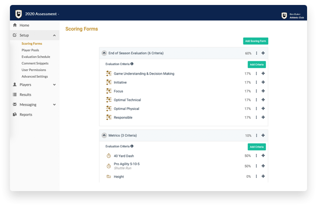This screenshot has width=317, height=206.
Task: Click the stopwatch icon beside 40 Yard Dash
Action: click(109, 156)
